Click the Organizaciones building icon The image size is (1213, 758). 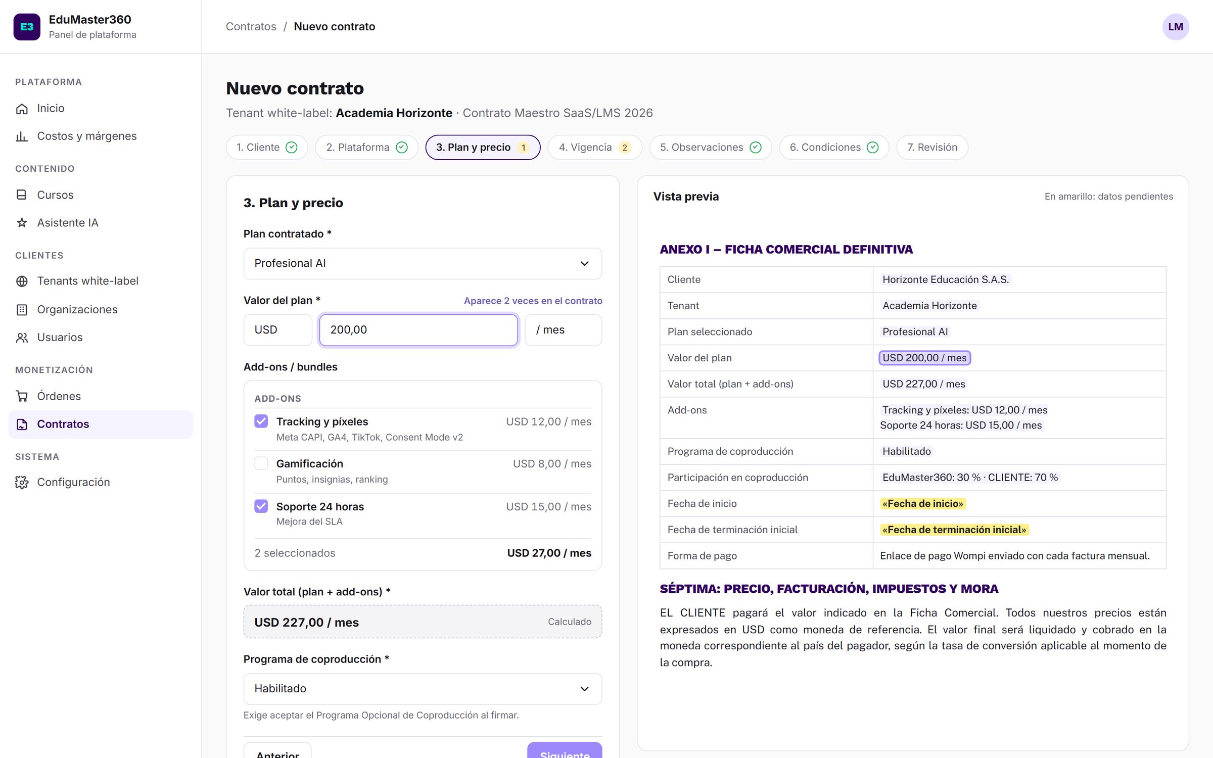pyautogui.click(x=22, y=310)
